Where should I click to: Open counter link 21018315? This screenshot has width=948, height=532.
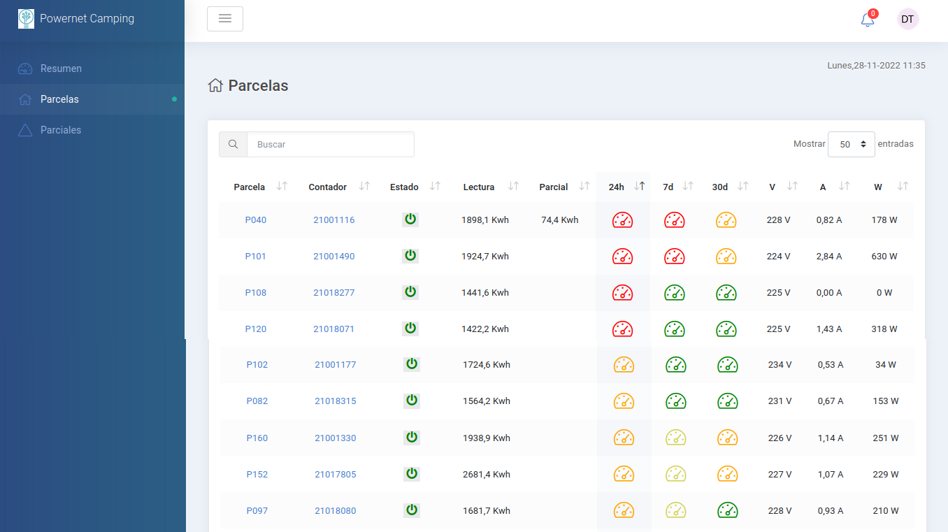(336, 401)
